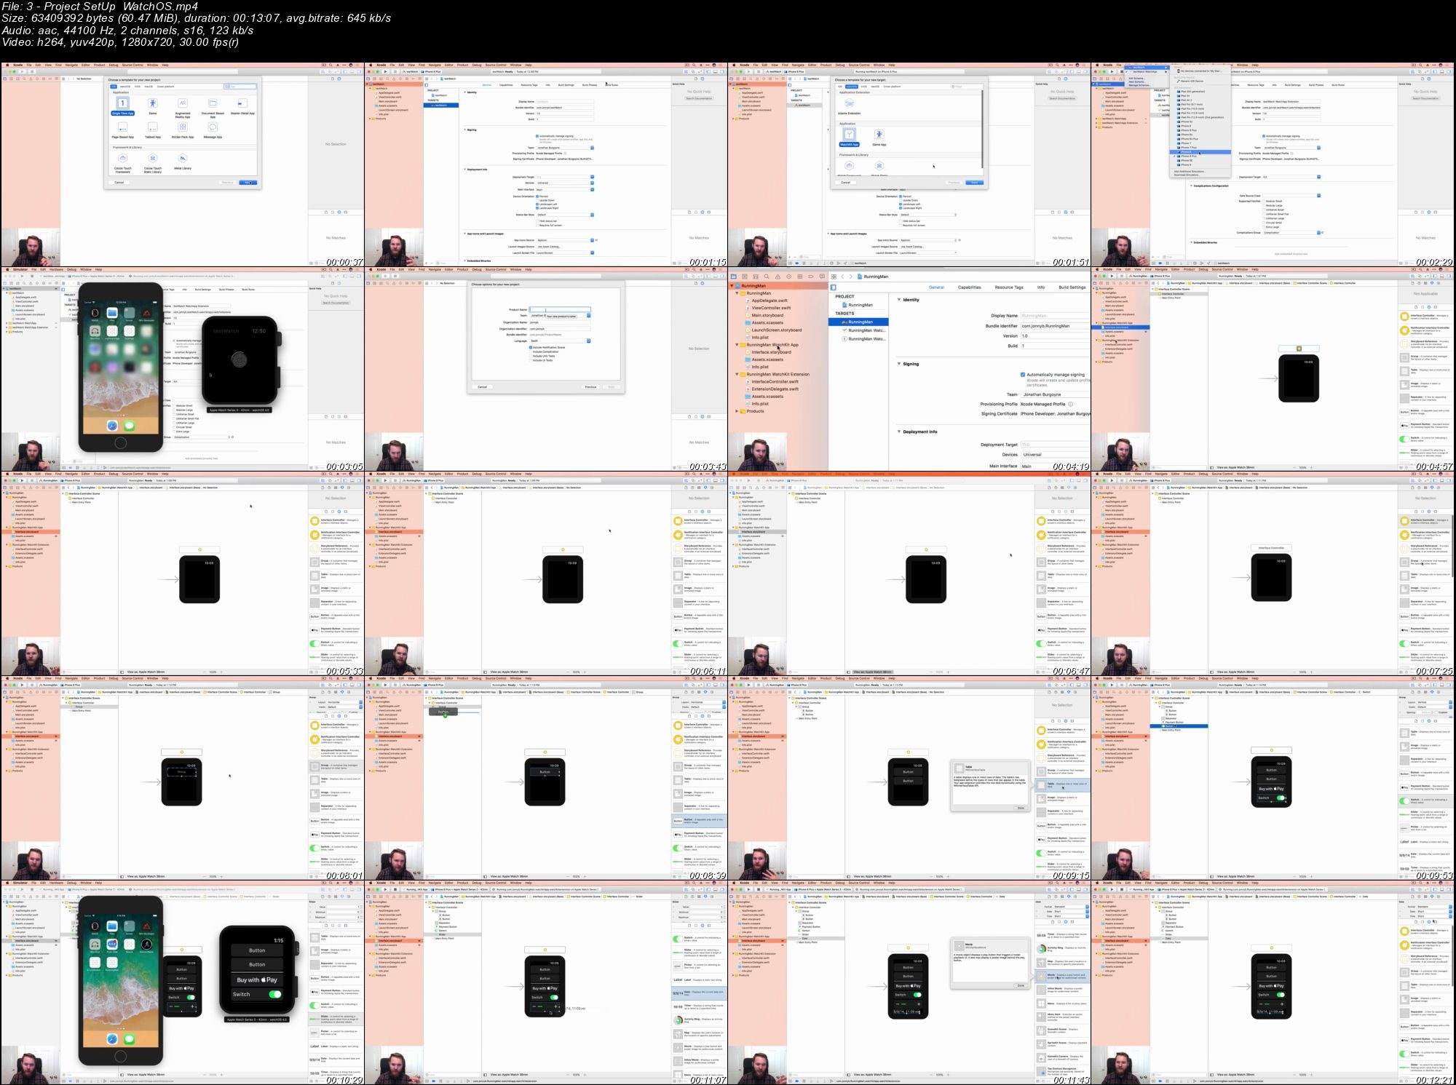The image size is (1456, 1085).
Task: Collapse Signing section in 00:04:19 frame
Action: click(x=899, y=363)
